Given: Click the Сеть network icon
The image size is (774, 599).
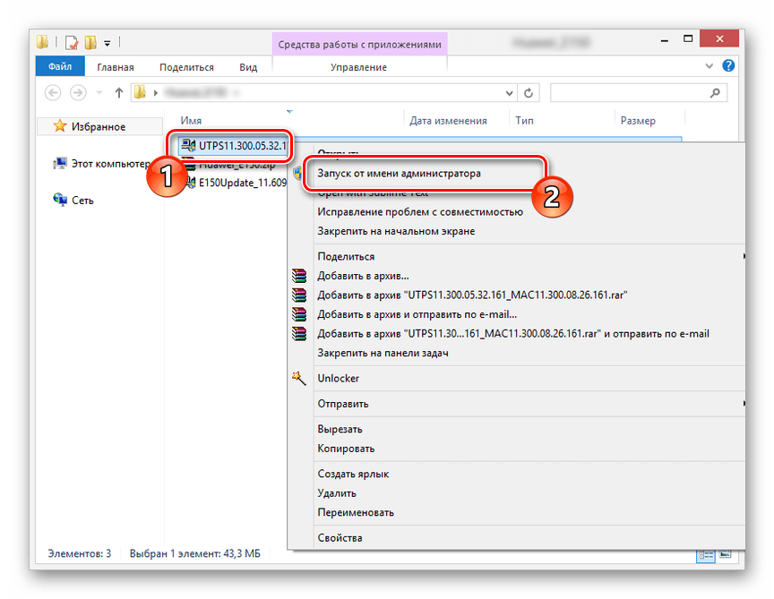Looking at the screenshot, I should [x=60, y=200].
